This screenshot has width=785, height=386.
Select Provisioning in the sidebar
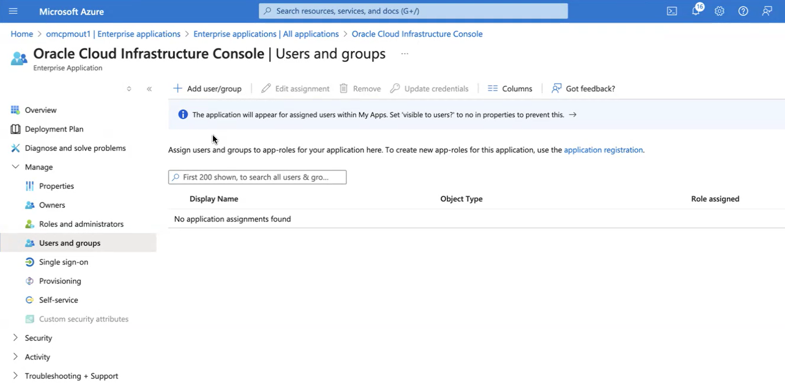pos(60,281)
